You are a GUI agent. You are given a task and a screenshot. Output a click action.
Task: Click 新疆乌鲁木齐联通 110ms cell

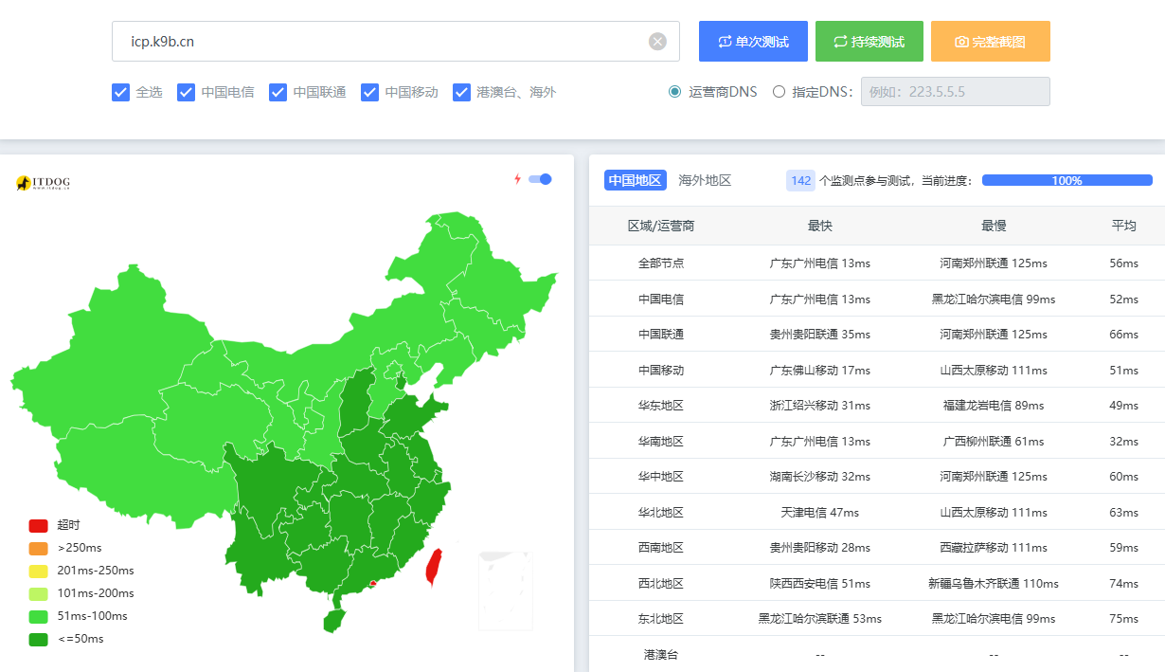(993, 583)
